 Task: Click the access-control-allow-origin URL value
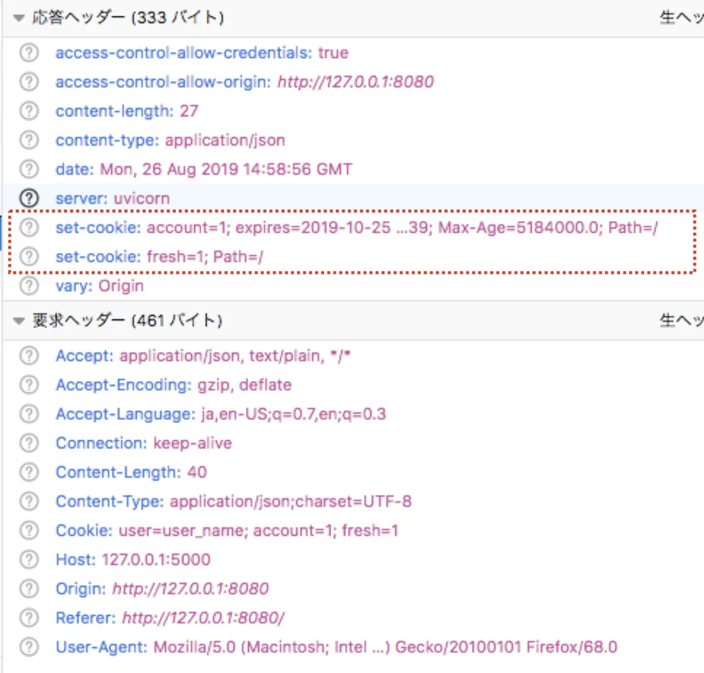point(355,82)
